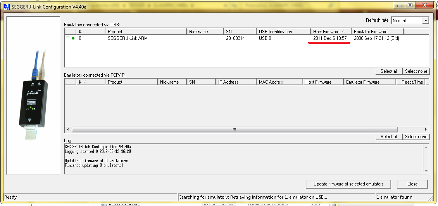Click the J-Link device picture

tap(33, 95)
